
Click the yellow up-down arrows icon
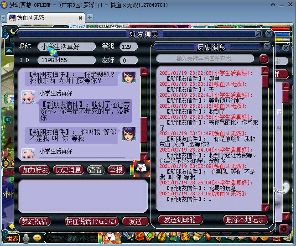(6, 164)
